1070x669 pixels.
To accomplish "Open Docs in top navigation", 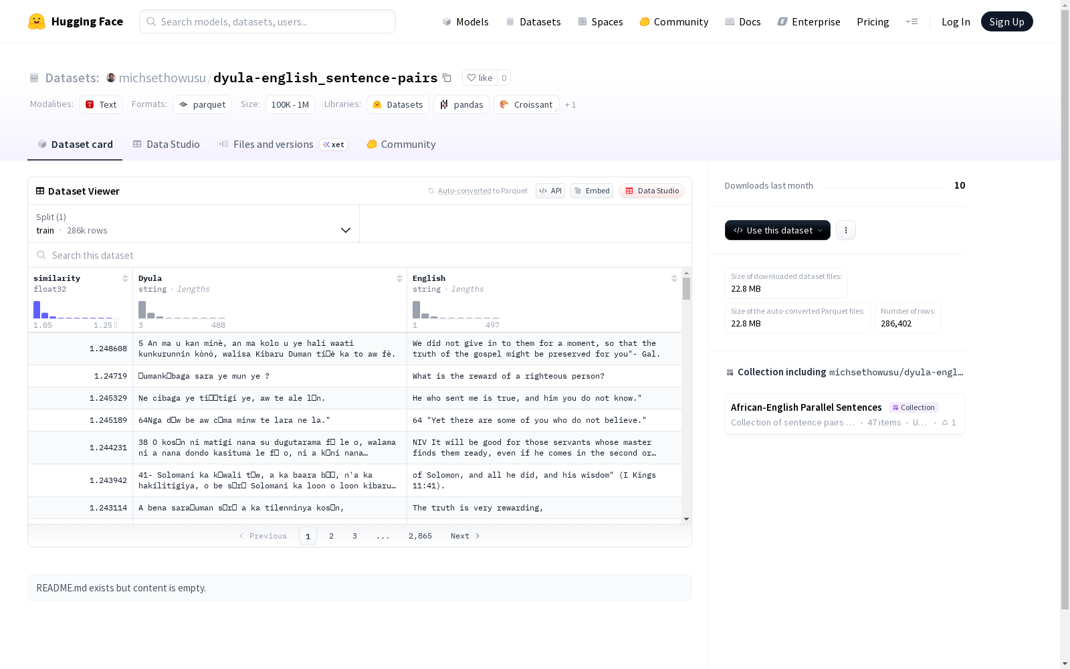I will pyautogui.click(x=742, y=21).
